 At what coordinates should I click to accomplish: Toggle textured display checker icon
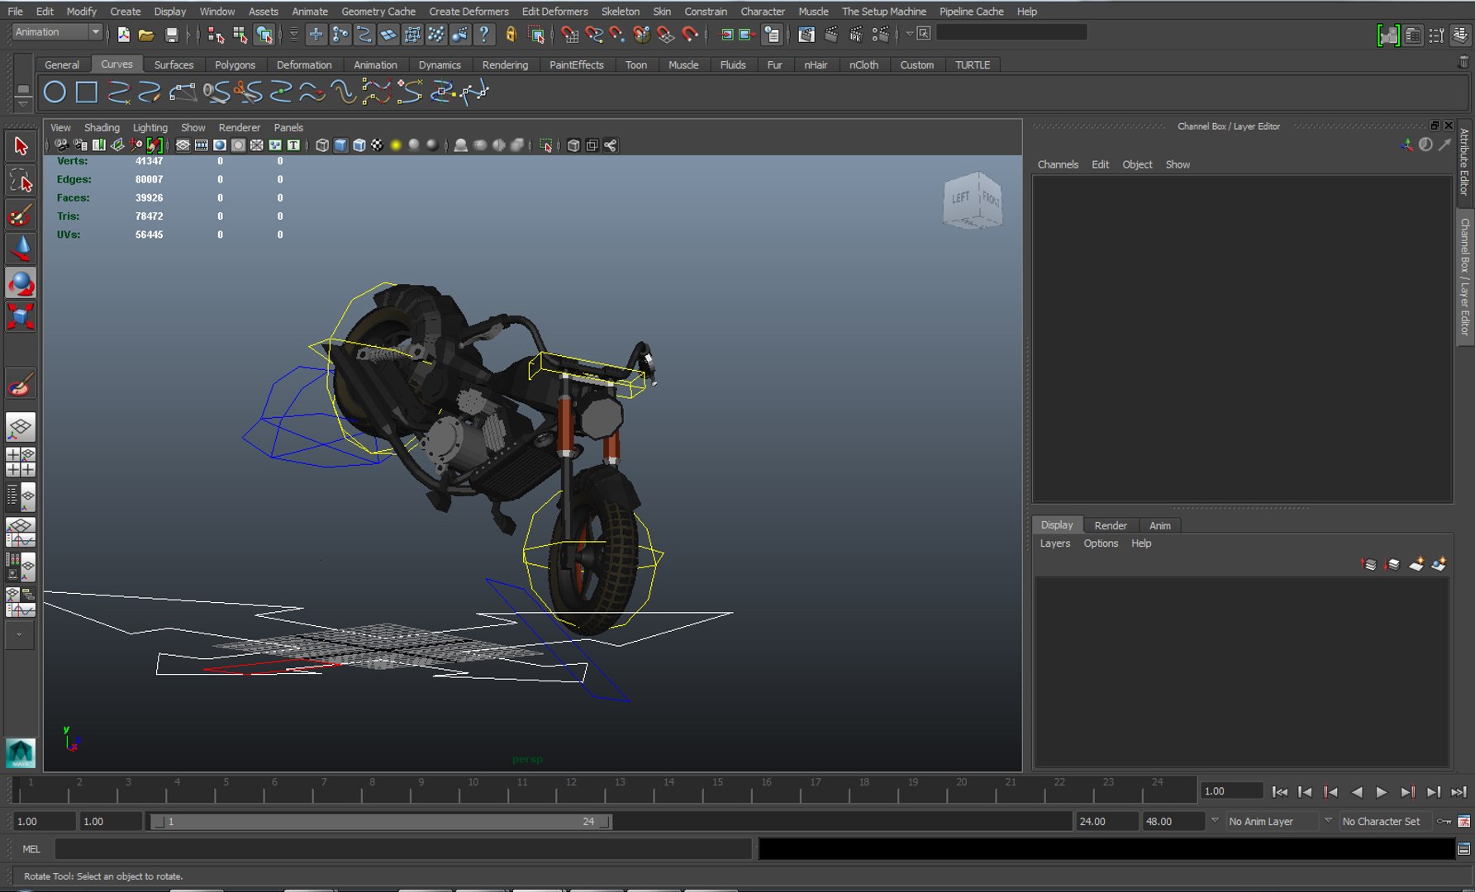pyautogui.click(x=378, y=145)
